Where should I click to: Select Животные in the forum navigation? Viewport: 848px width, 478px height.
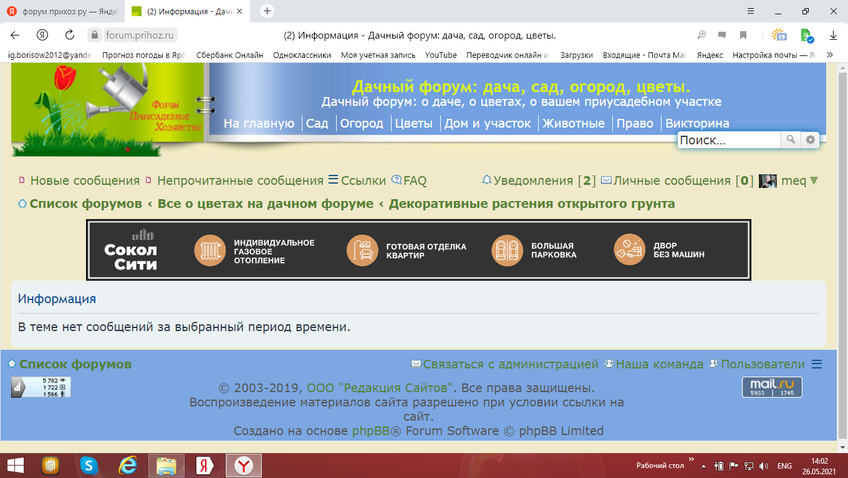pos(573,123)
